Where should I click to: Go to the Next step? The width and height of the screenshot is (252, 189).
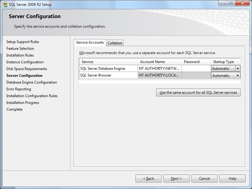pos(176,179)
